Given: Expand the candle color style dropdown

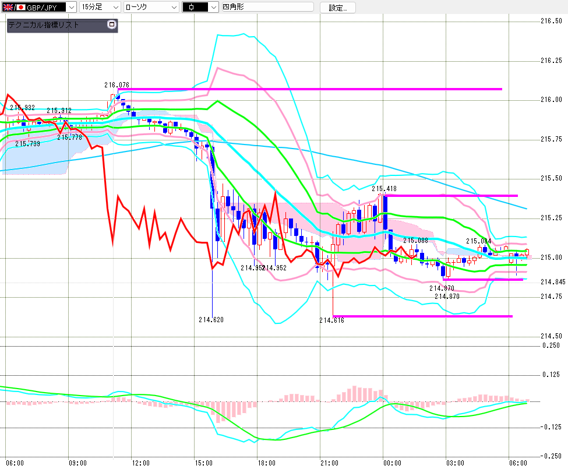Looking at the screenshot, I should [200, 7].
